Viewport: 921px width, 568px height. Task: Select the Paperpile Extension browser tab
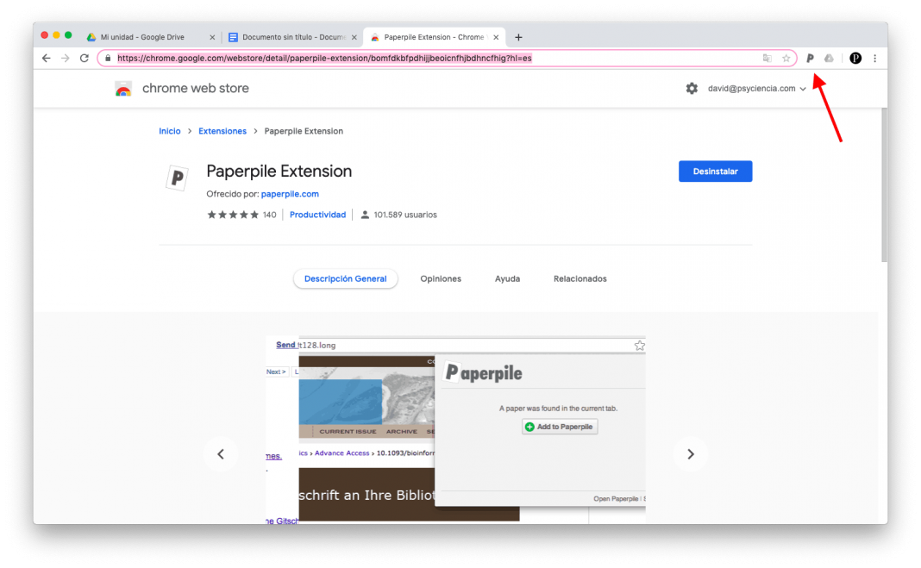[434, 37]
